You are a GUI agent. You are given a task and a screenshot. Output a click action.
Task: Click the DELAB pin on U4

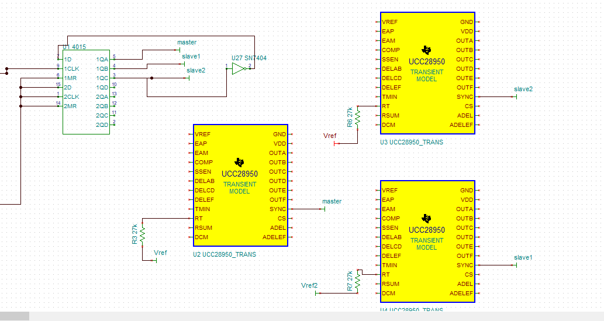[x=392, y=237]
